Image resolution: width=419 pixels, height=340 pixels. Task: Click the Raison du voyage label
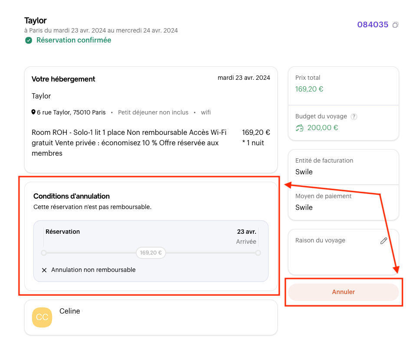click(320, 240)
